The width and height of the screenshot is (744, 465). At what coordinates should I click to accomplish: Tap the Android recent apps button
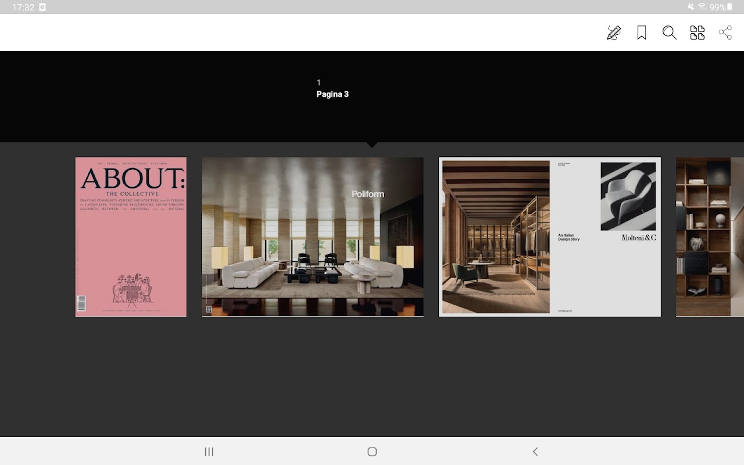[209, 452]
